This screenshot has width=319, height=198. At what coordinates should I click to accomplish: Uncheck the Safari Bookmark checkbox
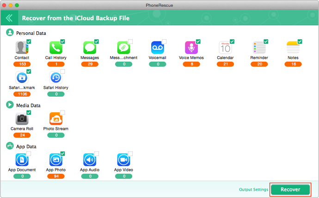(x=29, y=71)
